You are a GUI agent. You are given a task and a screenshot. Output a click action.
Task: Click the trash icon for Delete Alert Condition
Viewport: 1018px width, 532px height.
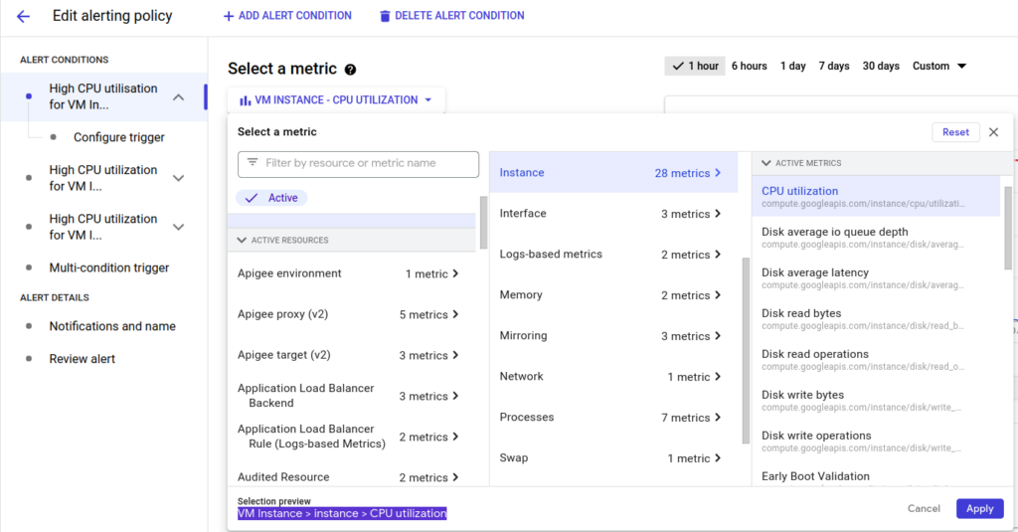(385, 16)
